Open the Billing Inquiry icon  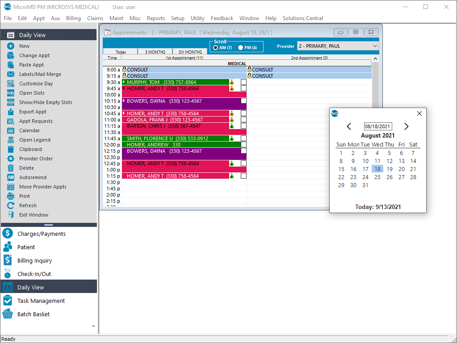click(8, 260)
